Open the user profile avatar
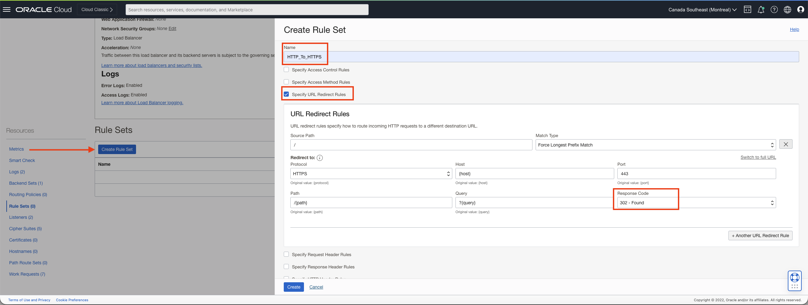This screenshot has width=808, height=305. (801, 9)
